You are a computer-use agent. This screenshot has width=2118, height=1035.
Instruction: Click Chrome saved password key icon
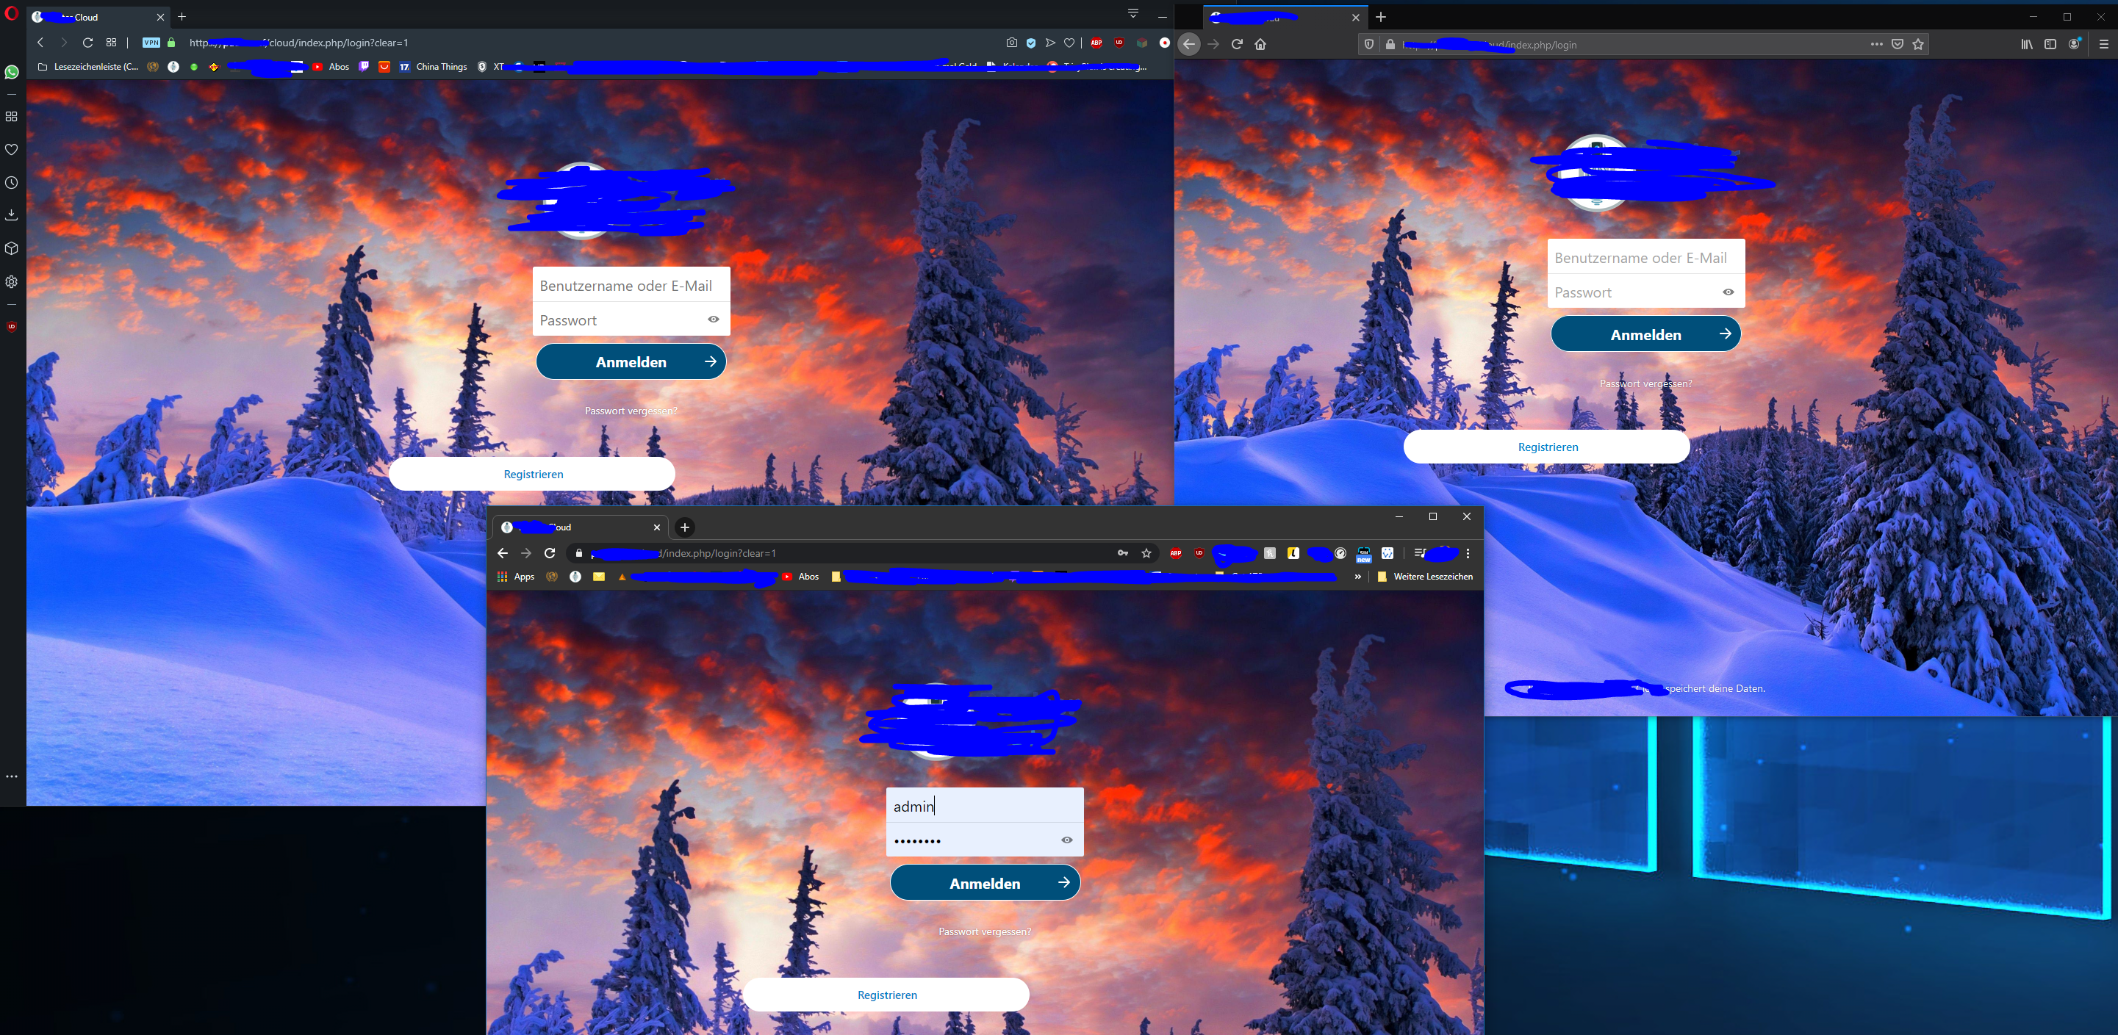point(1122,553)
